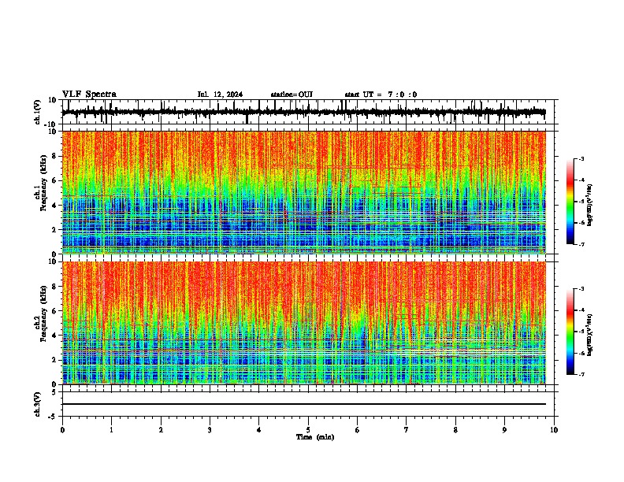Click the ch.1 spectrogram color scale bar

[570, 202]
